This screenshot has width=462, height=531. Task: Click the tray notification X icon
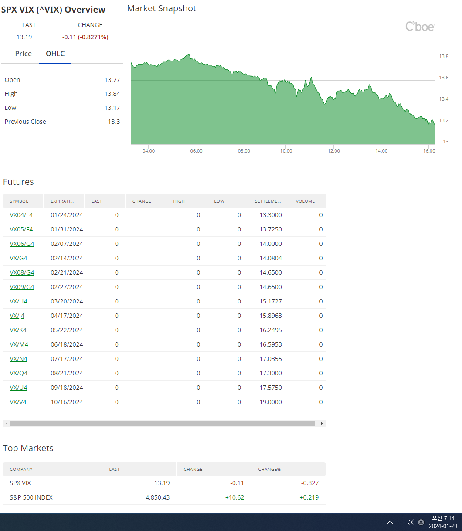coord(421,522)
